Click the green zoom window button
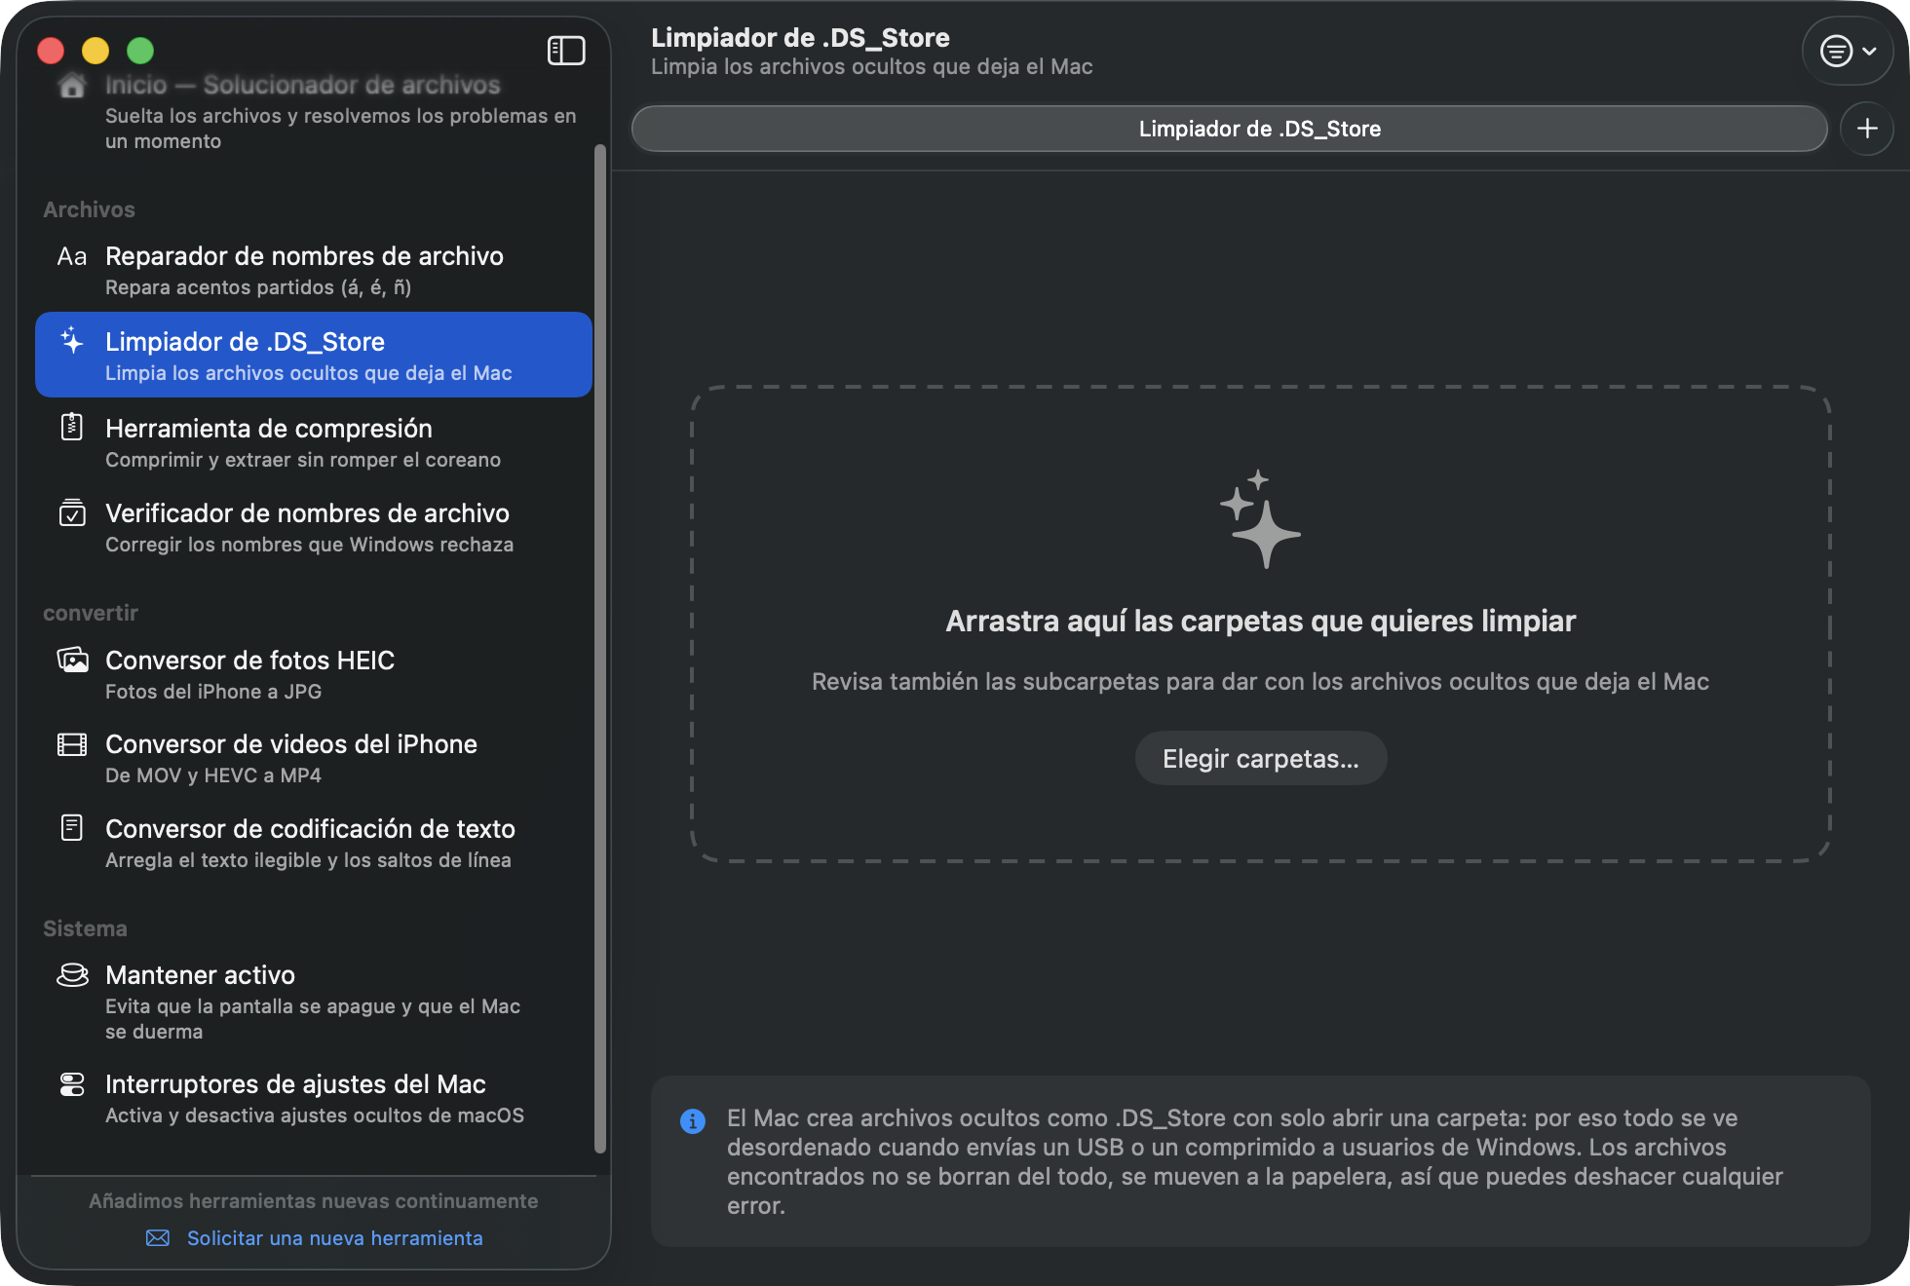Screen dimensions: 1910x1286 140,51
